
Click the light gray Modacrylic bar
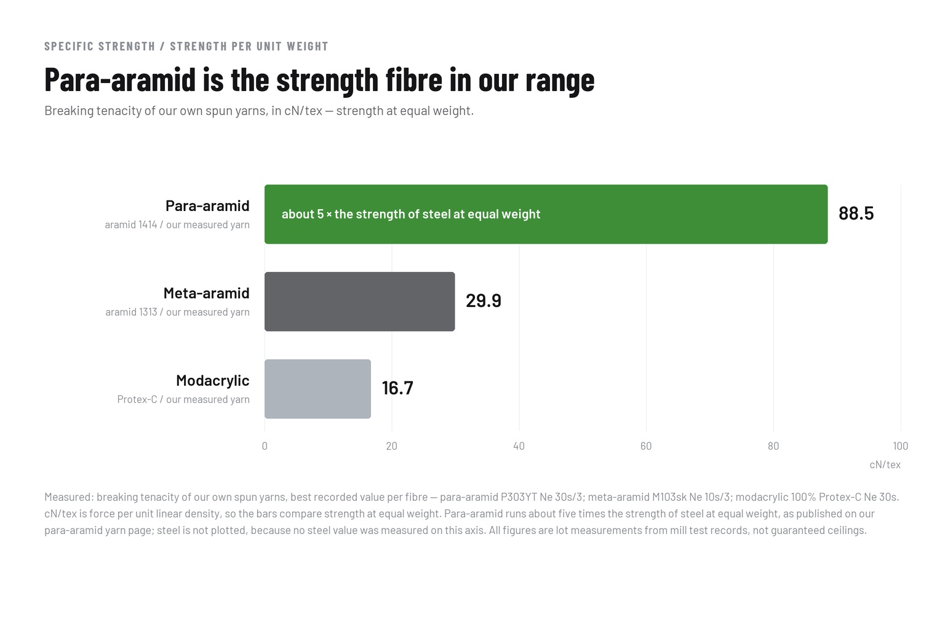[317, 389]
